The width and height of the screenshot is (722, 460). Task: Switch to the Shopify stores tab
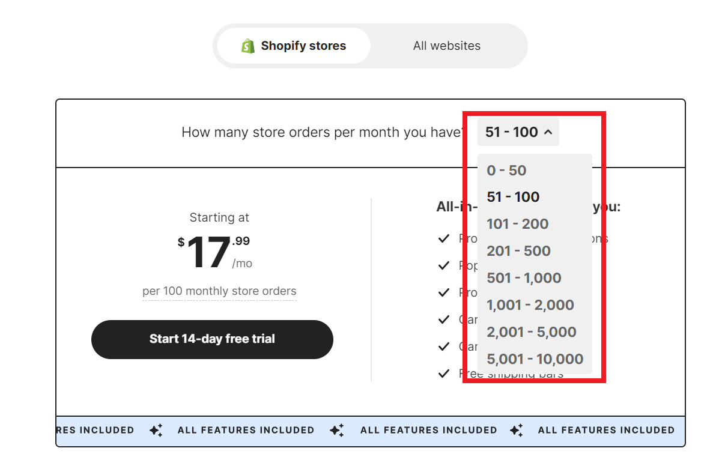[x=294, y=46]
